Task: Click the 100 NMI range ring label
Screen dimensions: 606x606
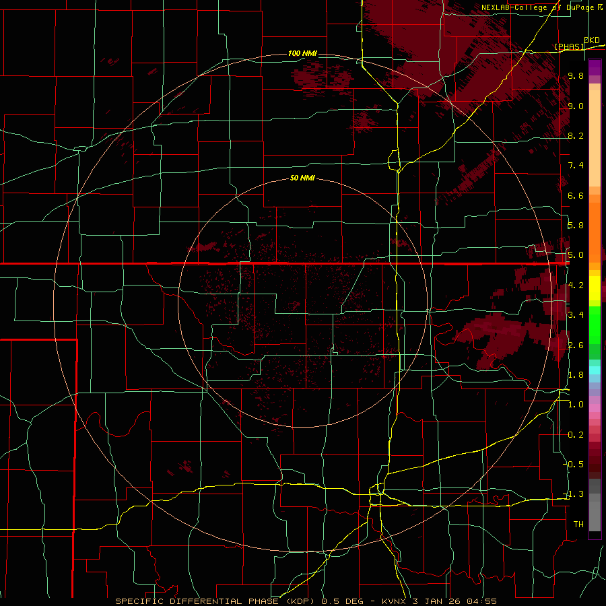Action: pos(302,53)
